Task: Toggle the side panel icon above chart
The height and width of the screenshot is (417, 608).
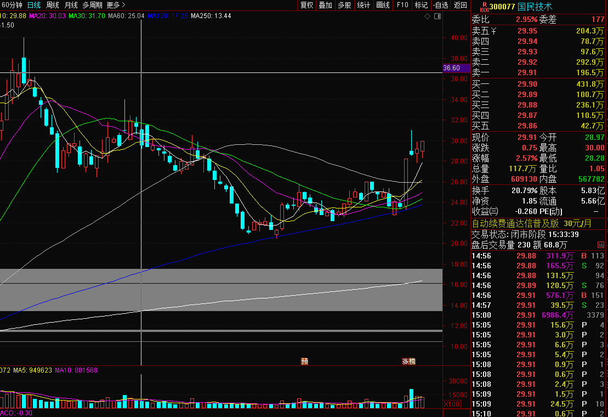Action: [x=437, y=16]
